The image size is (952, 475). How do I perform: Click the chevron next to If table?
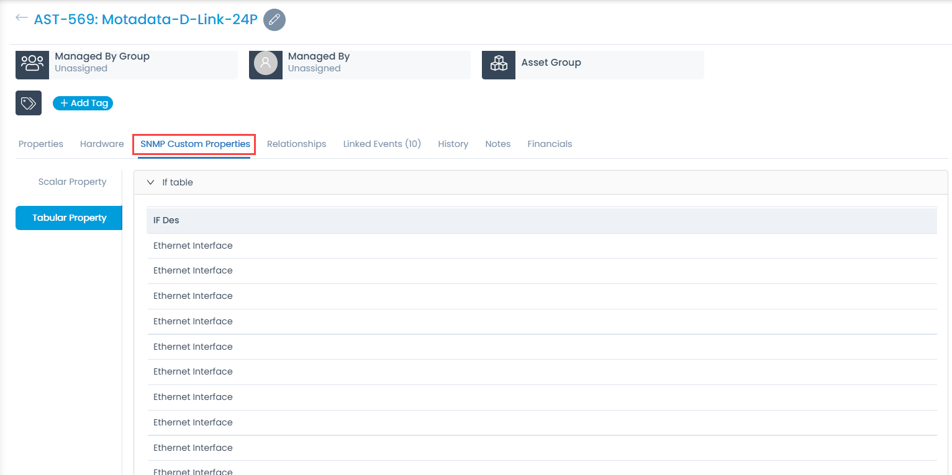click(x=150, y=182)
